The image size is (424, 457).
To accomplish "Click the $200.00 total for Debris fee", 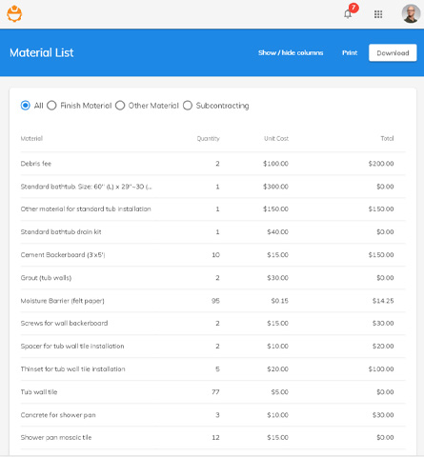I will tap(381, 164).
